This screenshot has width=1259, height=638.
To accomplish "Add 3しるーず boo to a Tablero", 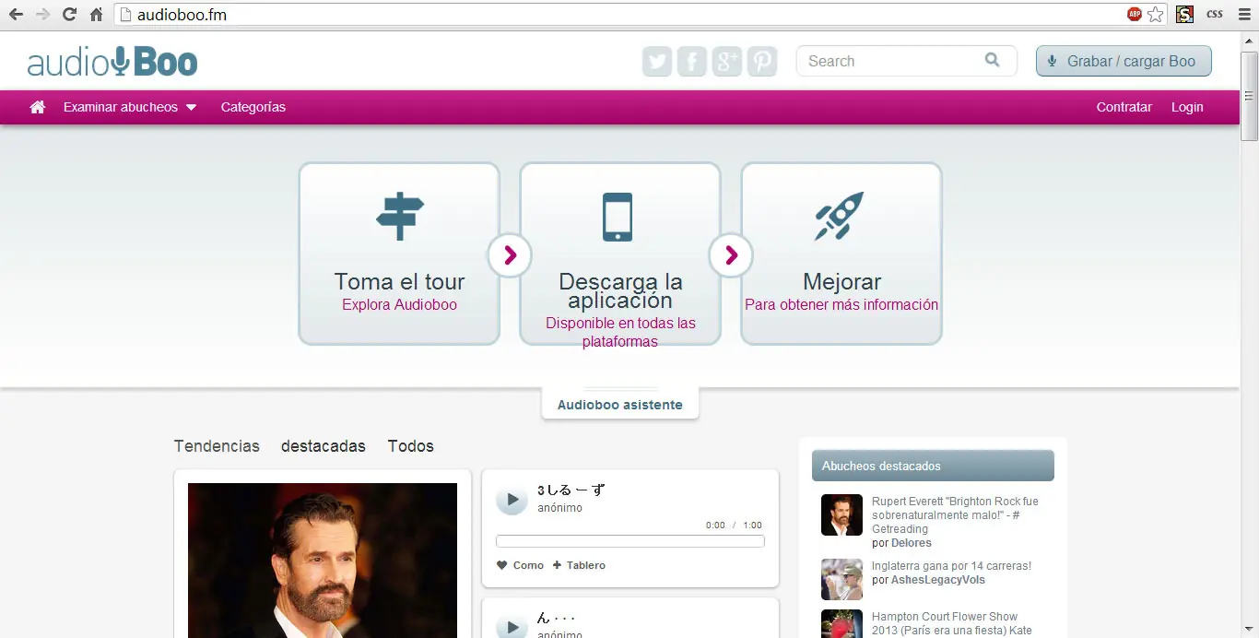I will [x=580, y=565].
